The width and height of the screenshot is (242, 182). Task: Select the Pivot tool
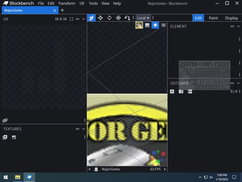118,18
